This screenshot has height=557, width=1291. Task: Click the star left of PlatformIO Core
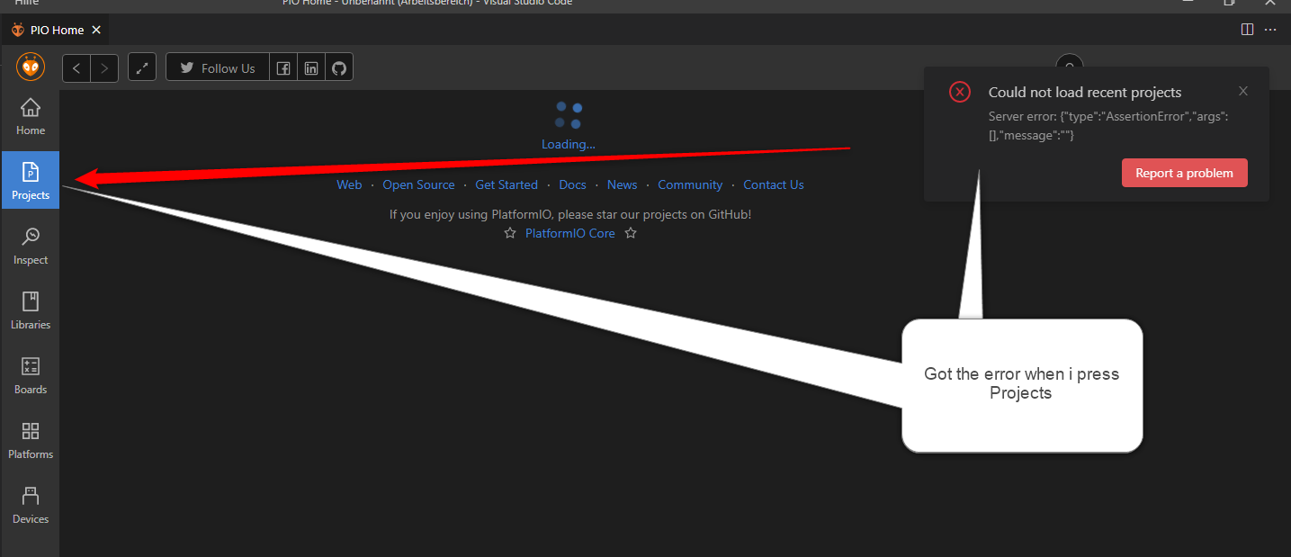[x=510, y=233]
